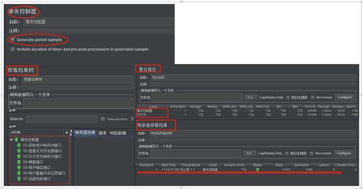The height and width of the screenshot is (189, 363).
Task: Tick the Case sensitive checkbox beside Search
Action: 103,119
